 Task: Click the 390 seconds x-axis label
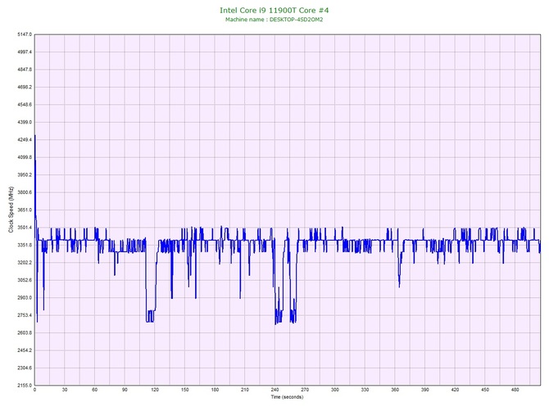point(425,390)
